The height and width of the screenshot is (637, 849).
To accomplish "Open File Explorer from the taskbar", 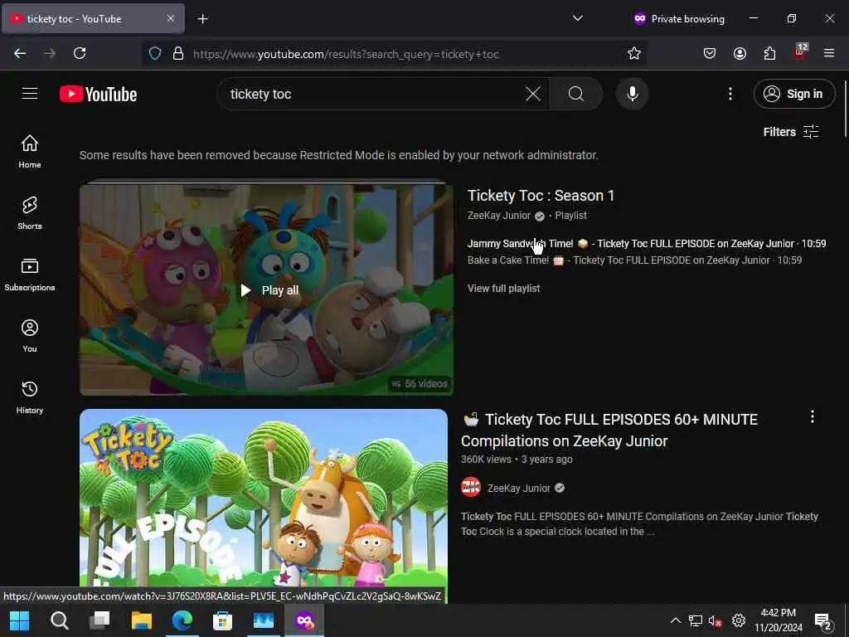I will pyautogui.click(x=141, y=620).
